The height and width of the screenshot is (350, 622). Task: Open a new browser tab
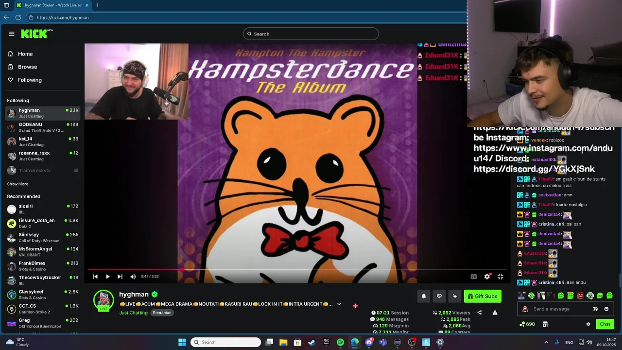[98, 5]
